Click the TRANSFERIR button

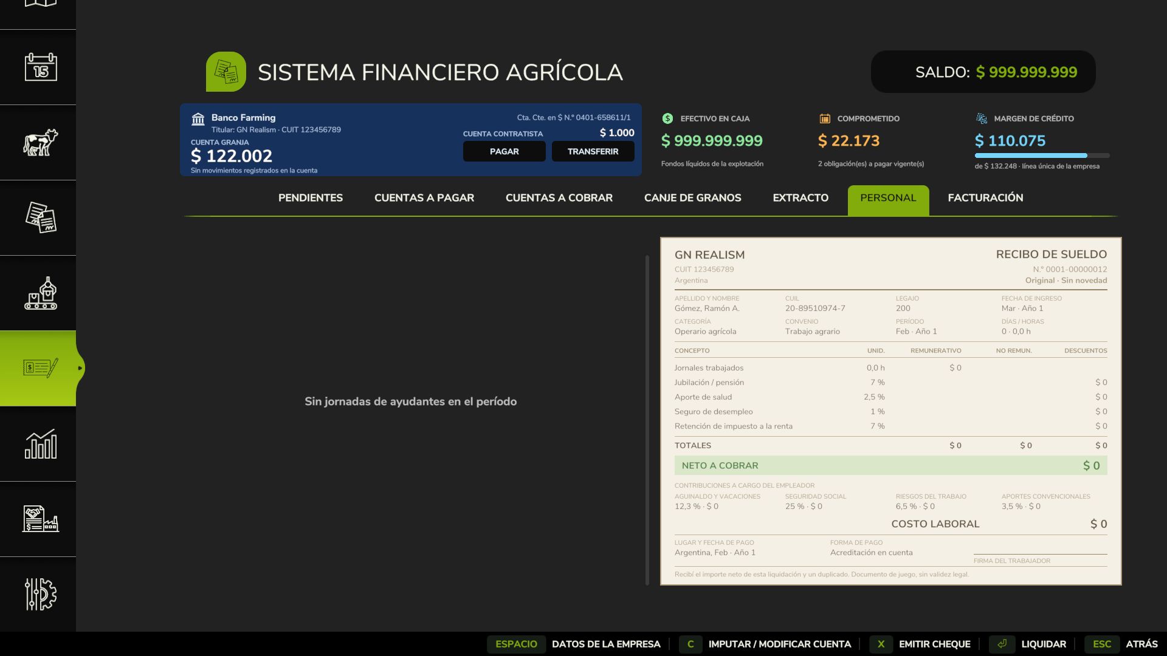(x=593, y=151)
